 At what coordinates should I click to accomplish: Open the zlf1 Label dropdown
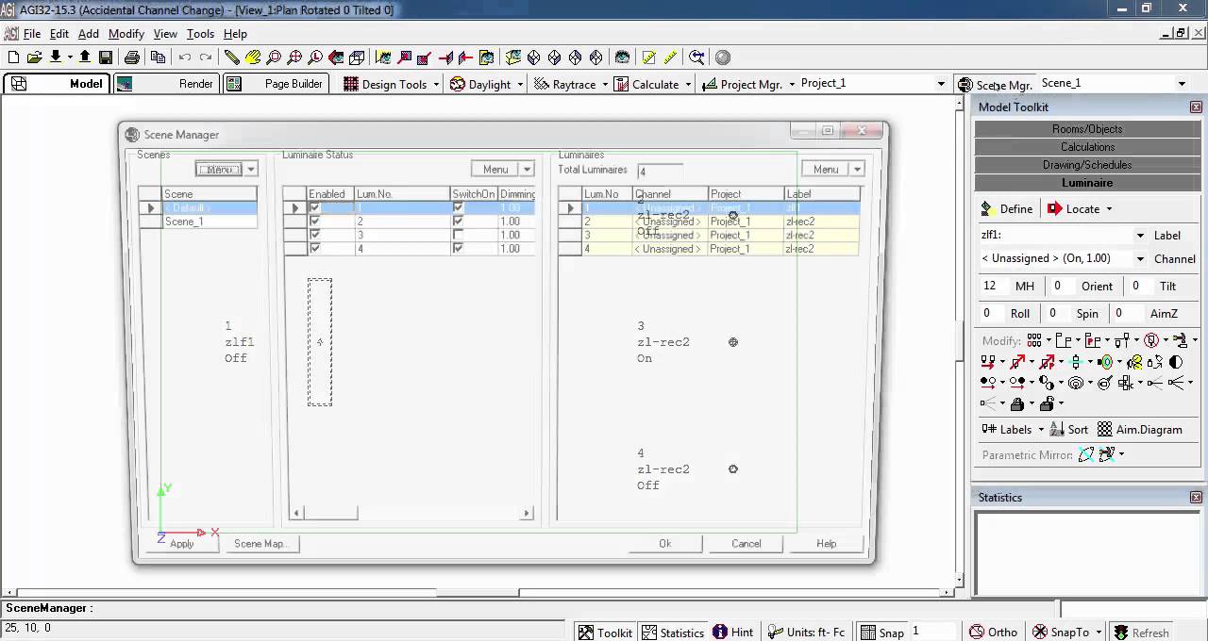[1140, 236]
